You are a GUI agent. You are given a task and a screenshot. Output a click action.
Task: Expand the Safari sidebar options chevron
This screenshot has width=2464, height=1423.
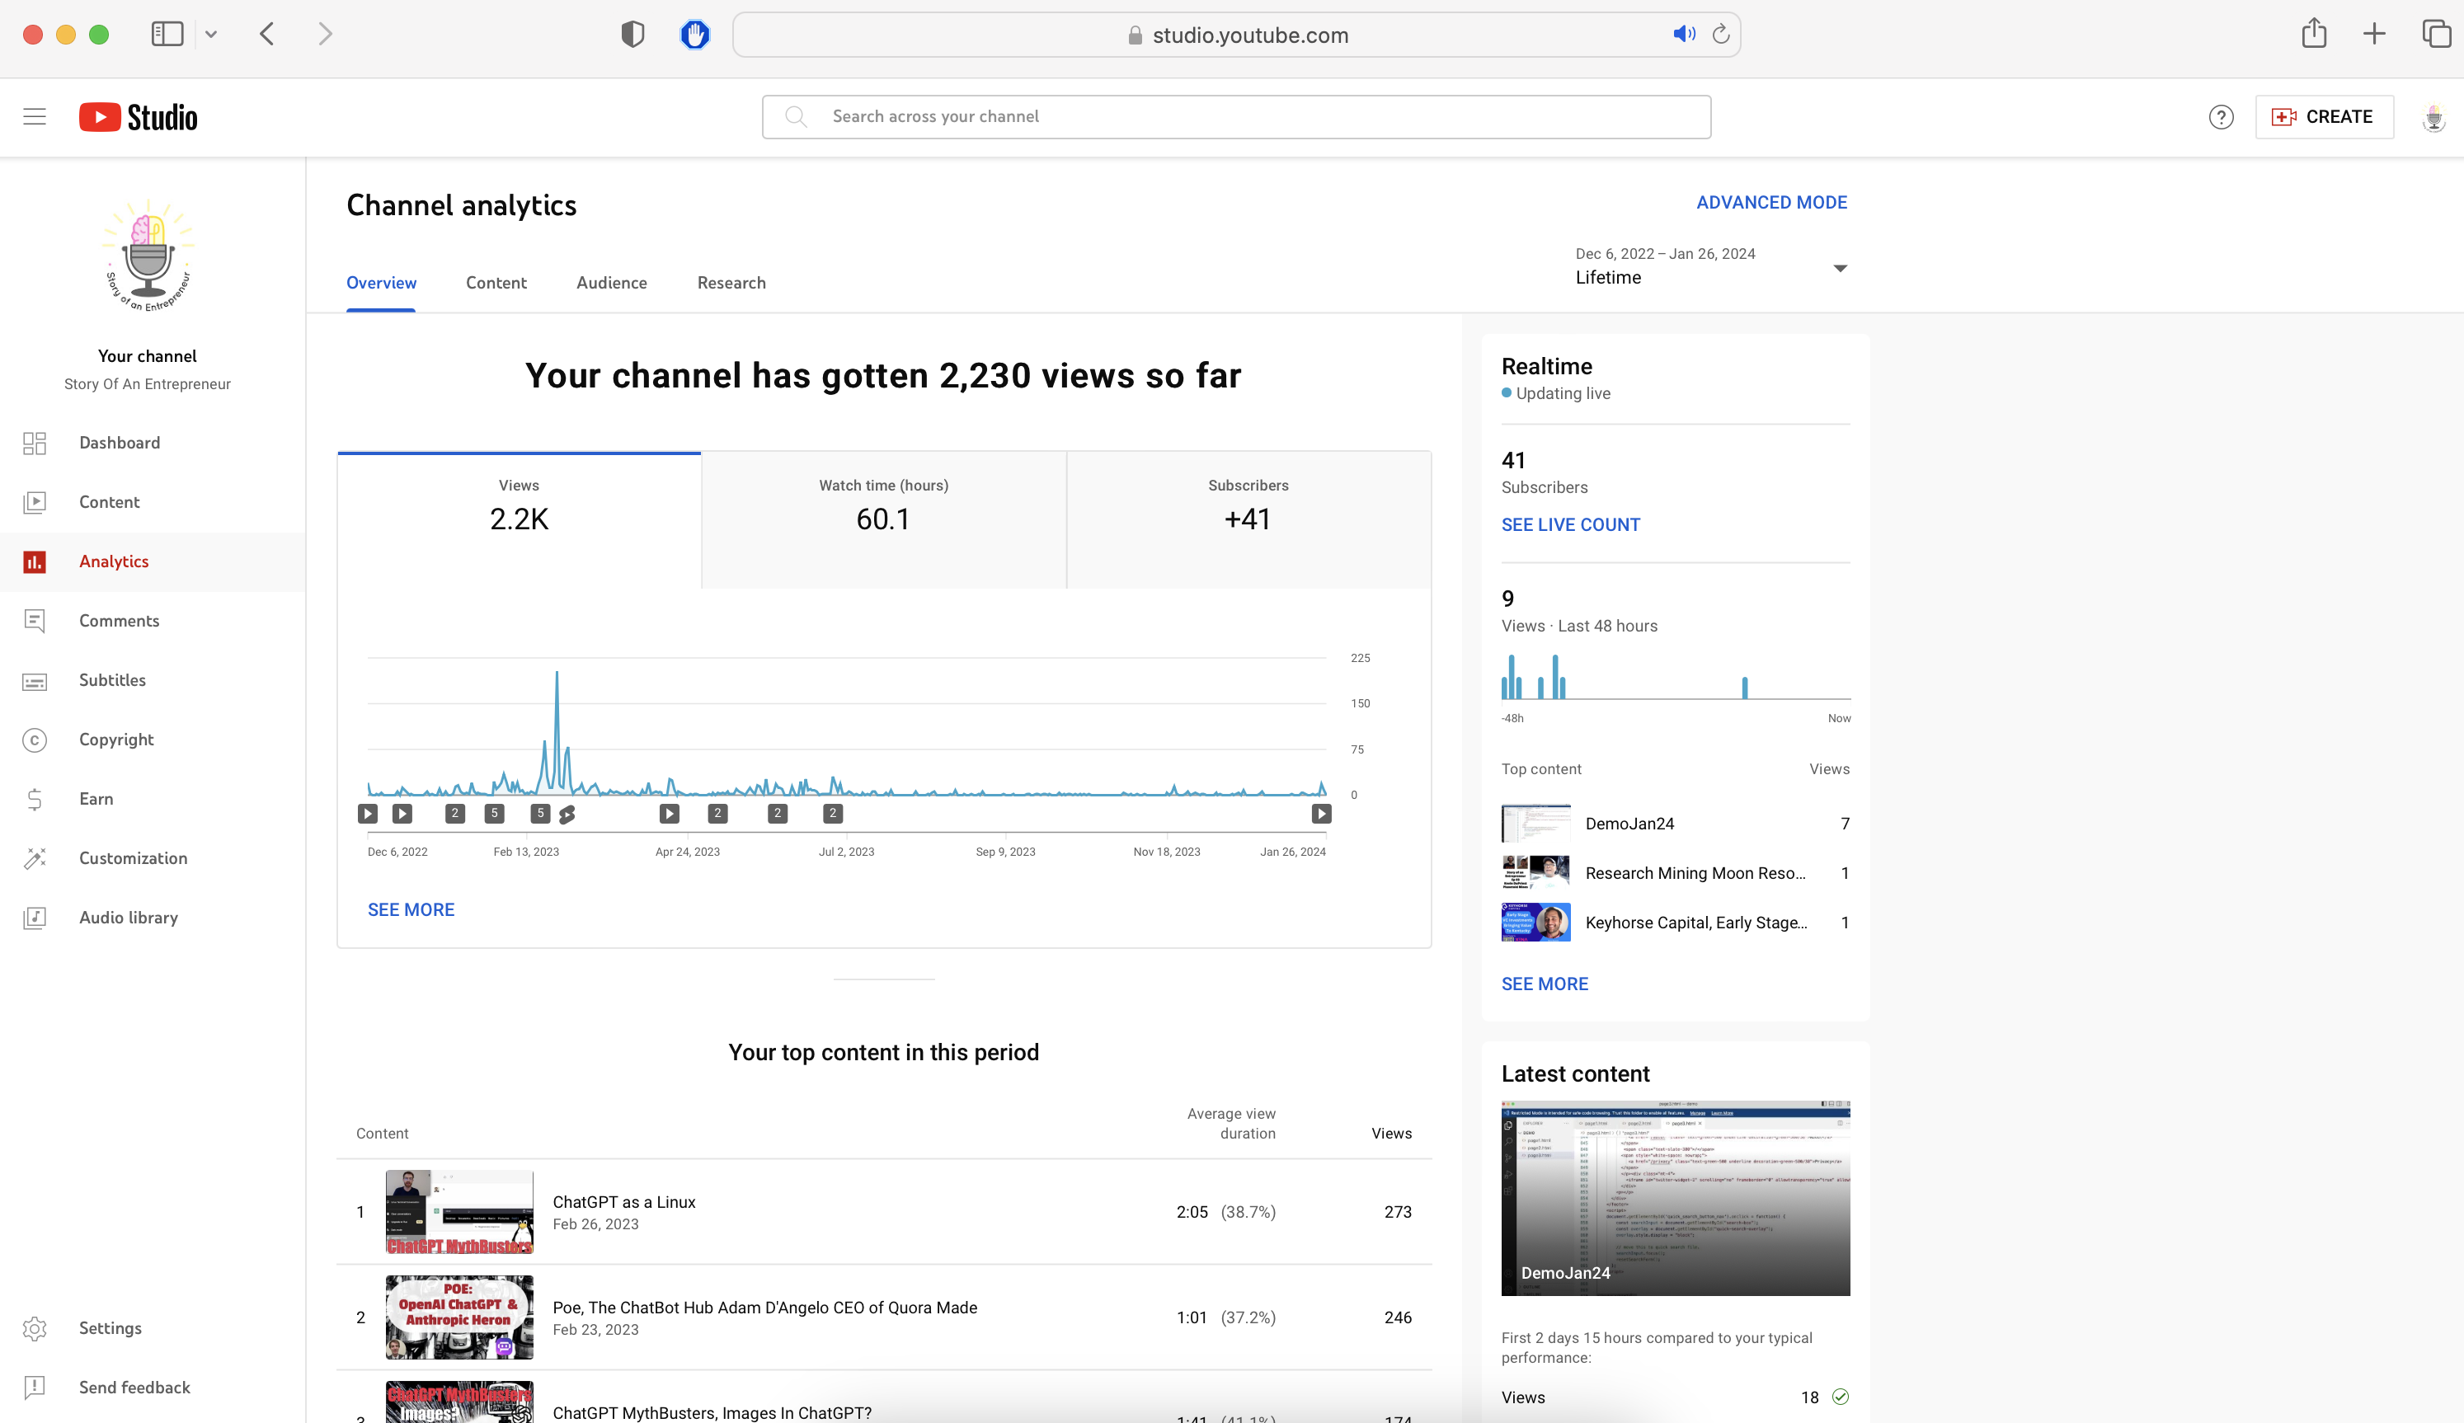(211, 34)
